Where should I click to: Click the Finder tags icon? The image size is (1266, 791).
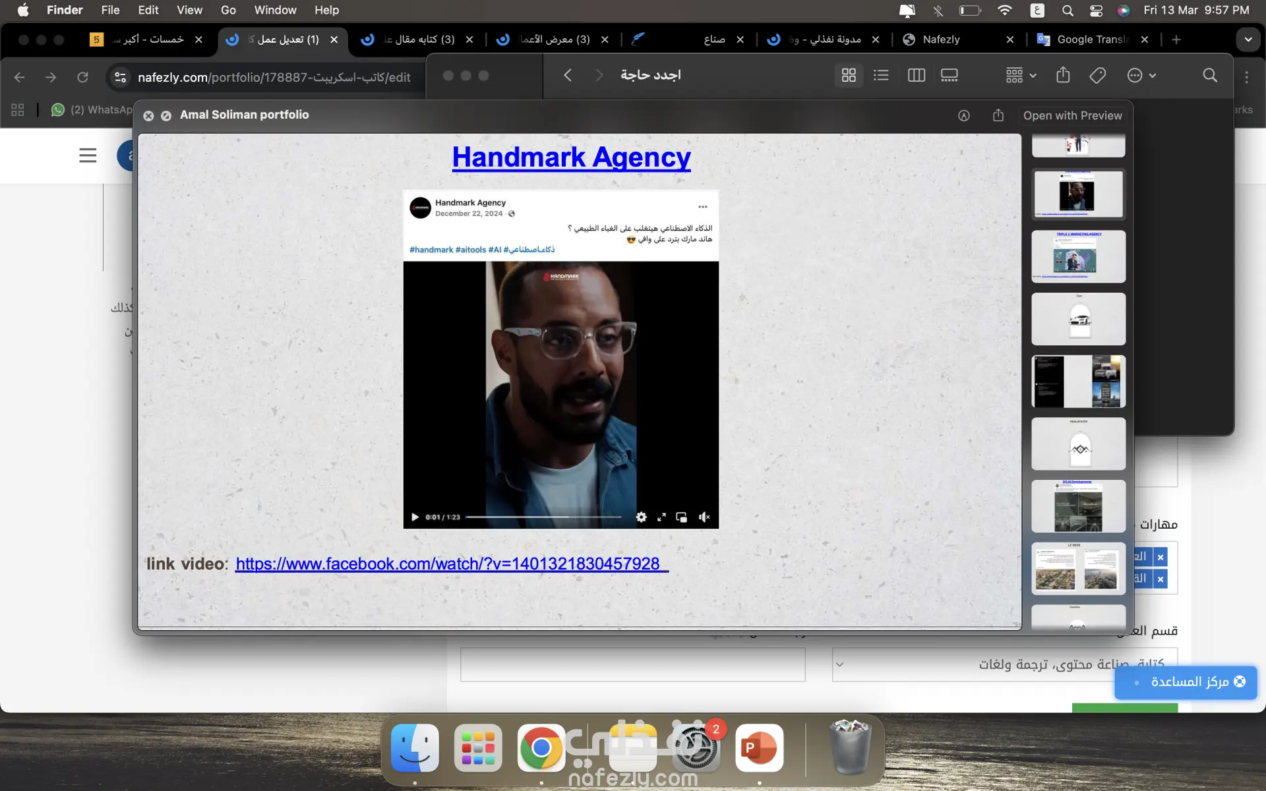pos(1097,75)
